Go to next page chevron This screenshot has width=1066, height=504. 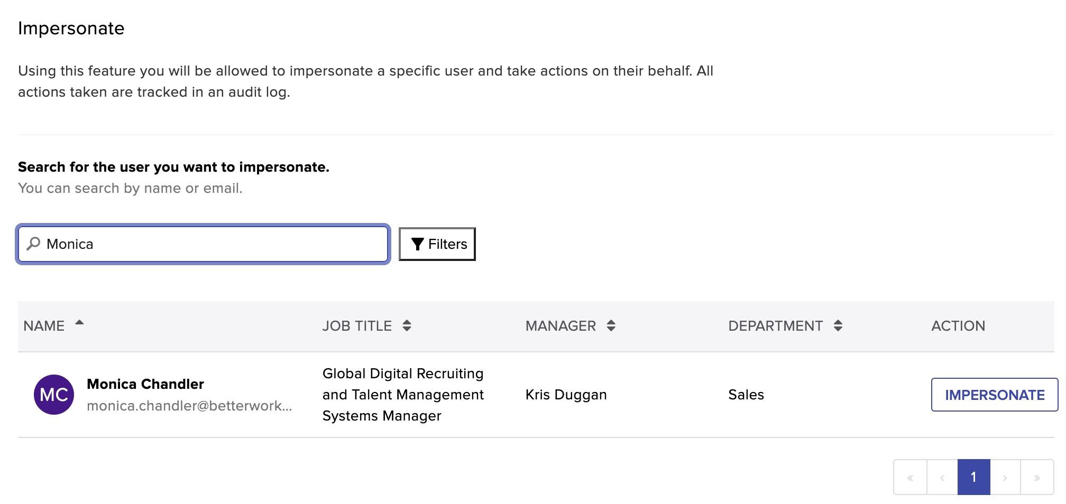(1005, 477)
